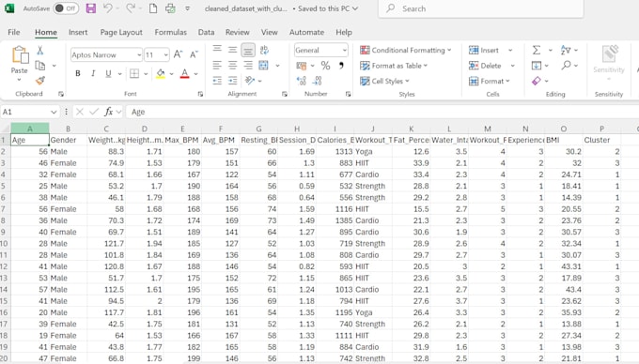Click the Format Painter brush icon

[x=39, y=81]
